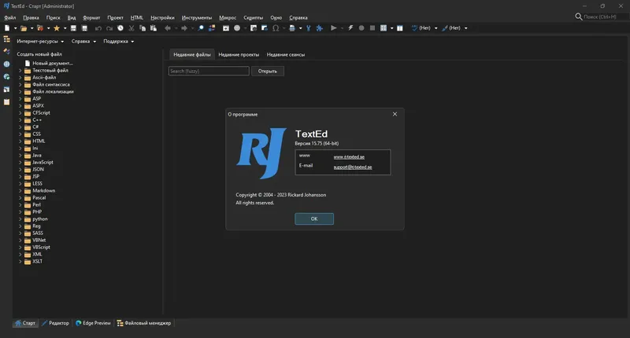
Task: Expand the Текстовый файл folder
Action: tap(20, 70)
